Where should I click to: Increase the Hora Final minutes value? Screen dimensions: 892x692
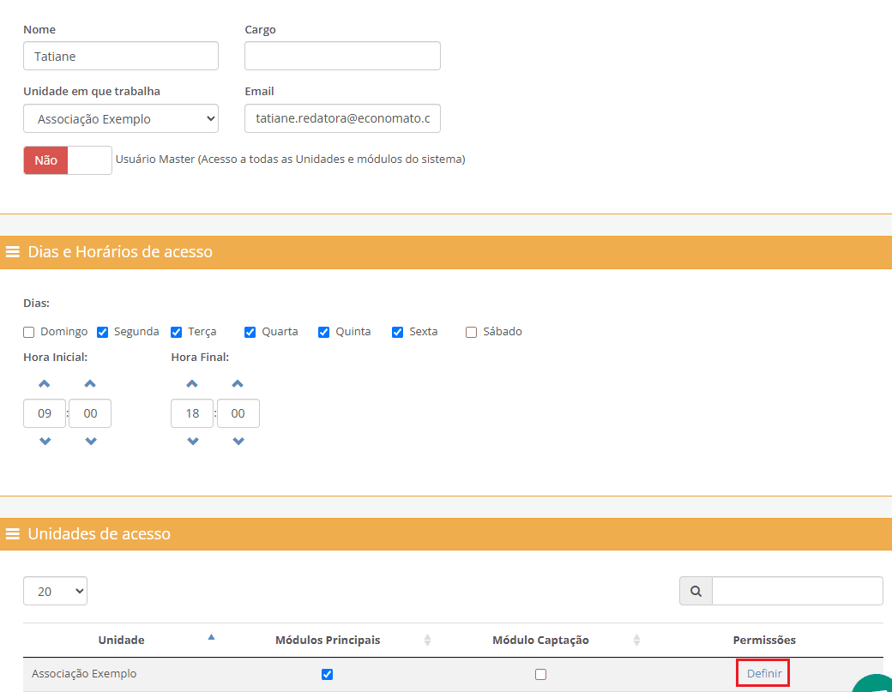coord(238,384)
